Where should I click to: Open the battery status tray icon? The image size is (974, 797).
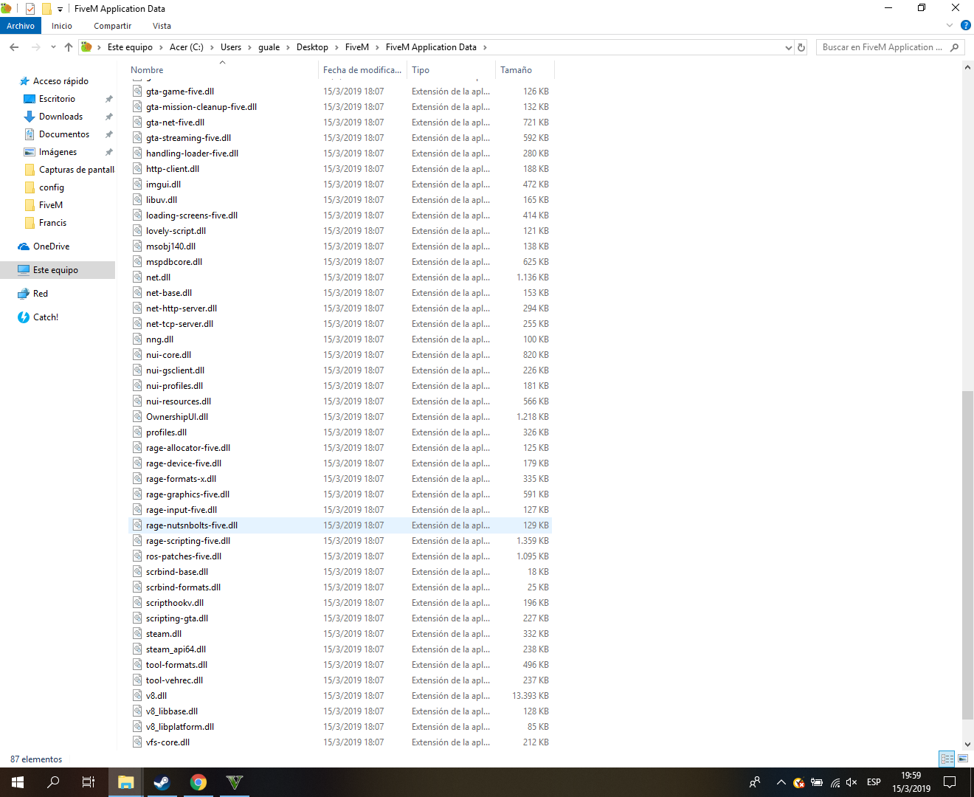(817, 782)
